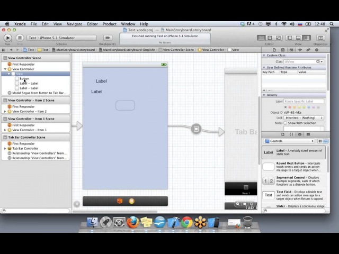Select yellow View Controller icon in scene dock
The height and width of the screenshot is (254, 339).
[131, 201]
